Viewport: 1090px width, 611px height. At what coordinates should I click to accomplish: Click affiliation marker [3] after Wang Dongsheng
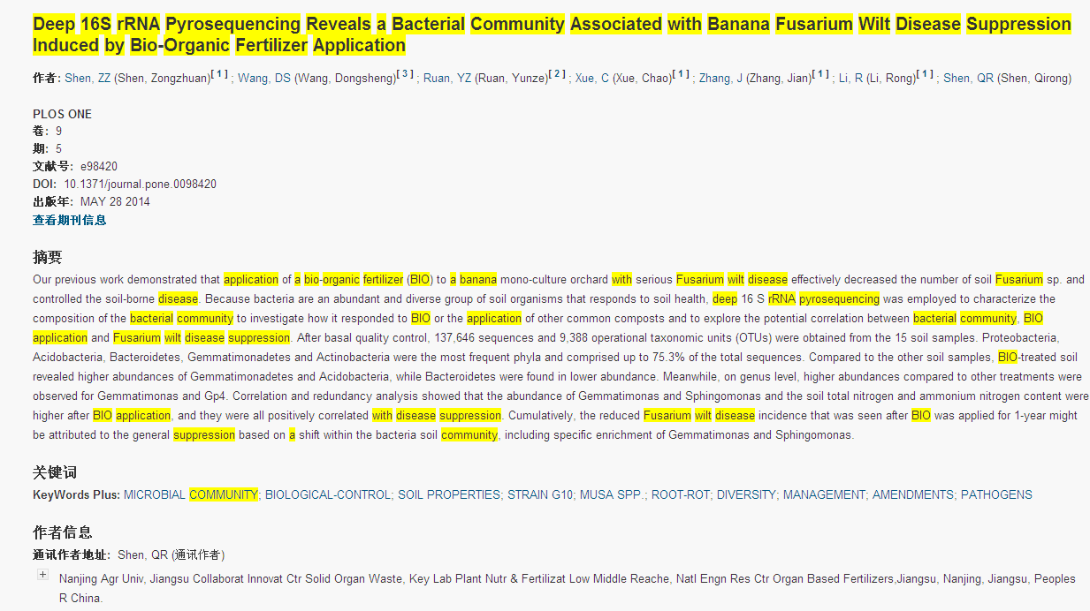405,74
